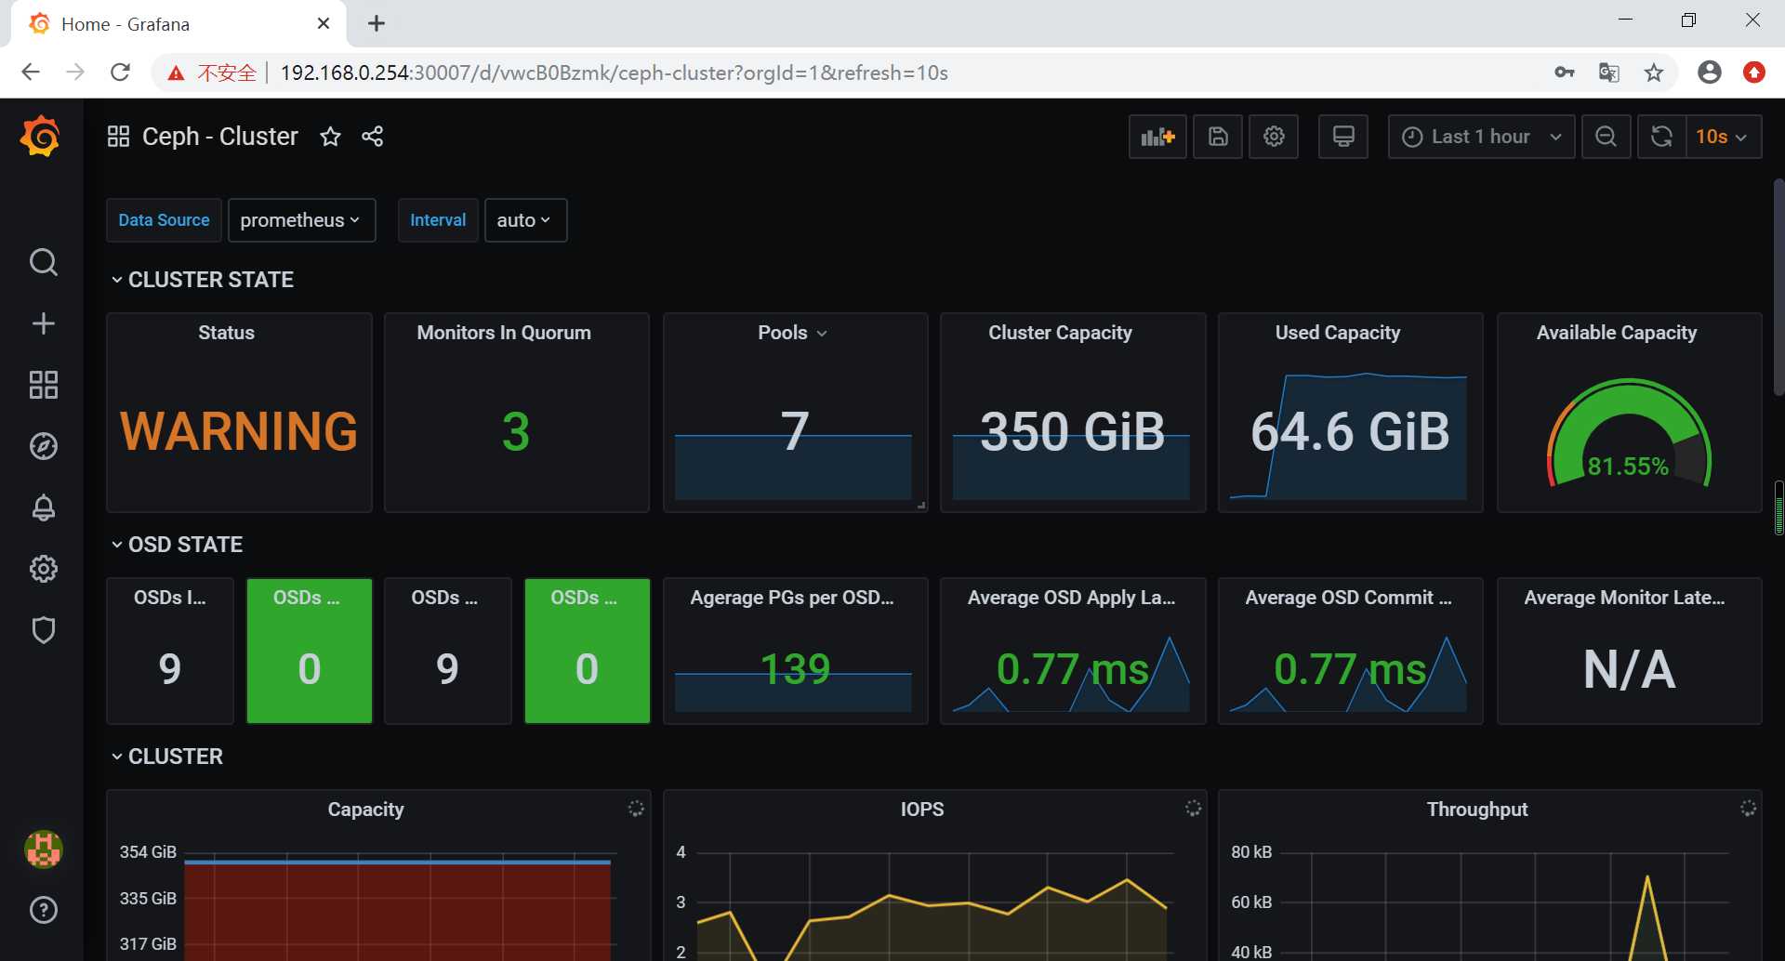Click the Create plus icon in sidebar
The width and height of the screenshot is (1785, 961).
pos(44,323)
